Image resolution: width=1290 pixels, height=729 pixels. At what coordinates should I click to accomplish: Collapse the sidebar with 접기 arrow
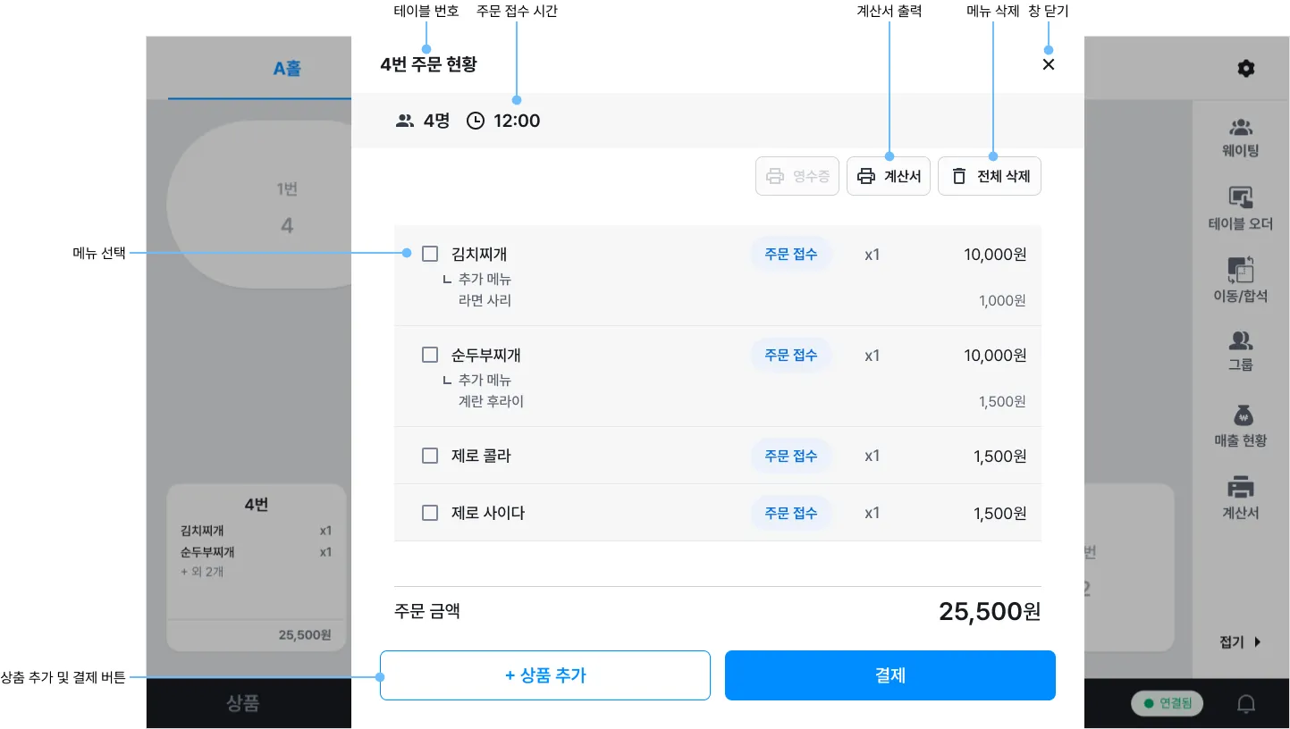(1240, 641)
